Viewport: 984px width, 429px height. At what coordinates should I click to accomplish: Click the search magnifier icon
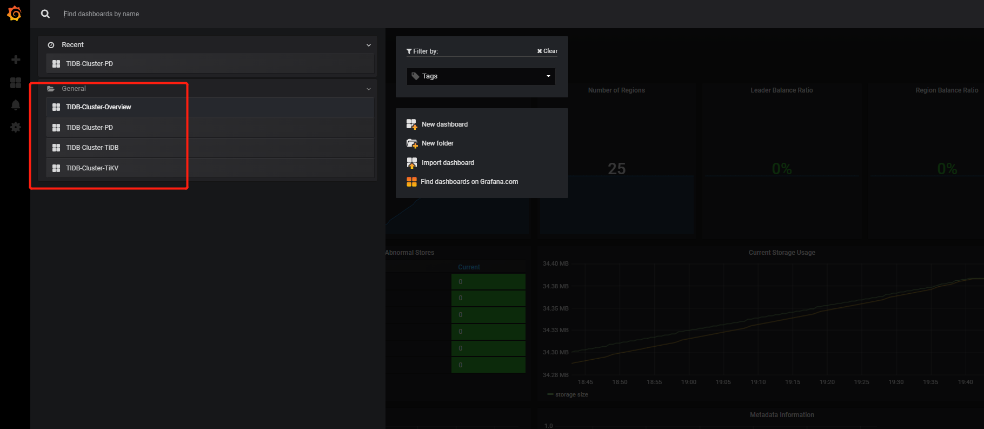(x=45, y=14)
